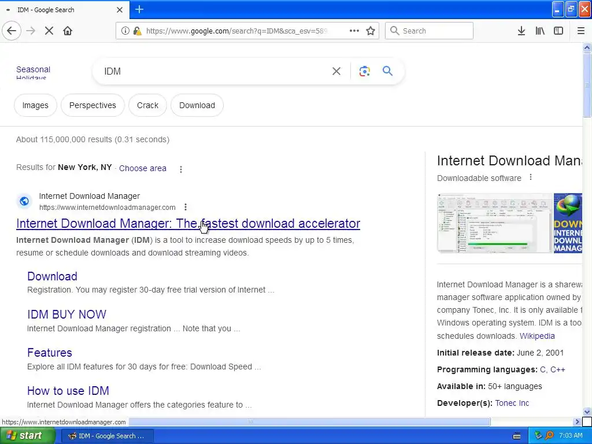Click Choose area location link

(143, 168)
